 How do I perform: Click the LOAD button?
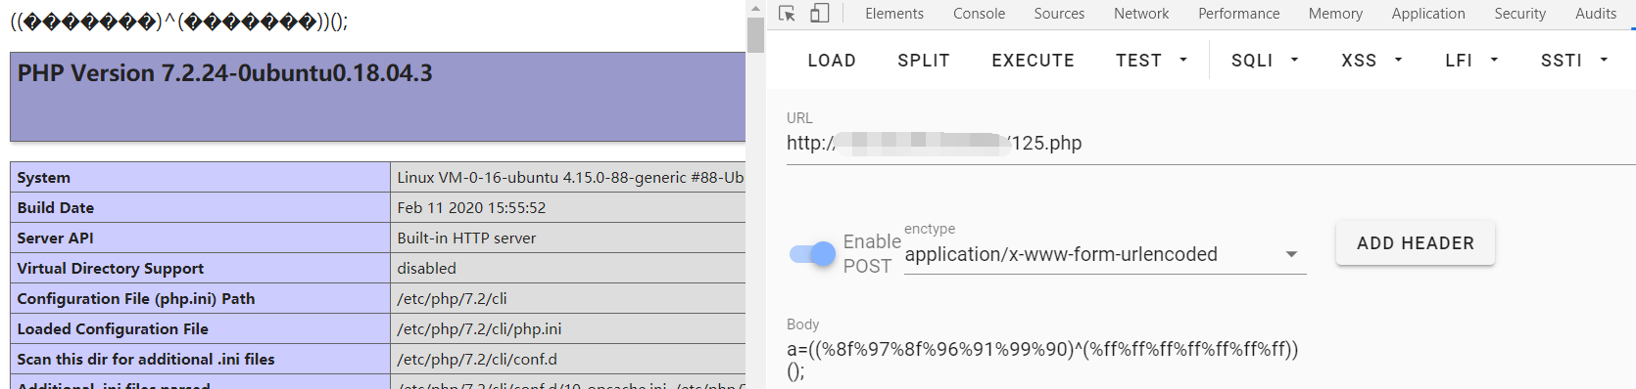click(x=832, y=61)
